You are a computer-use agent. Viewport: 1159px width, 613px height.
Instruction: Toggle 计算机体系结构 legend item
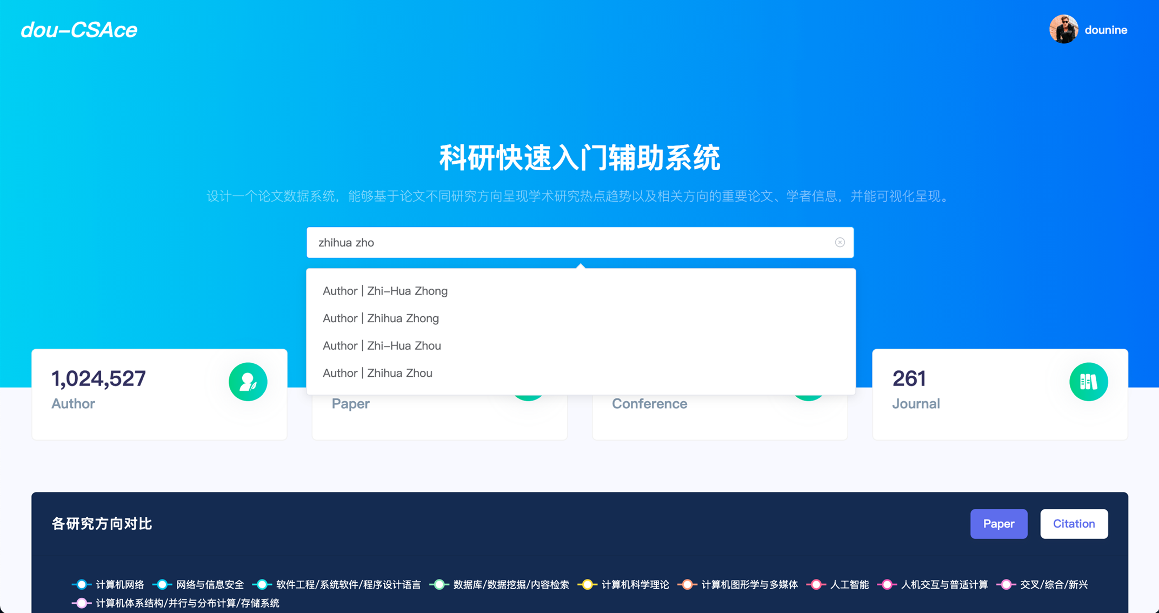[186, 603]
